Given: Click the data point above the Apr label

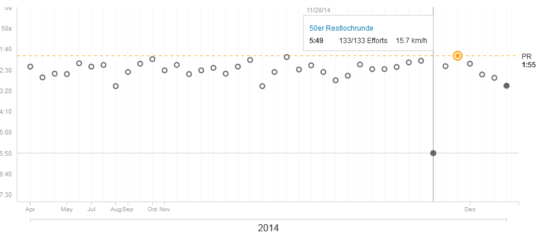Looking at the screenshot, I should pyautogui.click(x=30, y=67).
